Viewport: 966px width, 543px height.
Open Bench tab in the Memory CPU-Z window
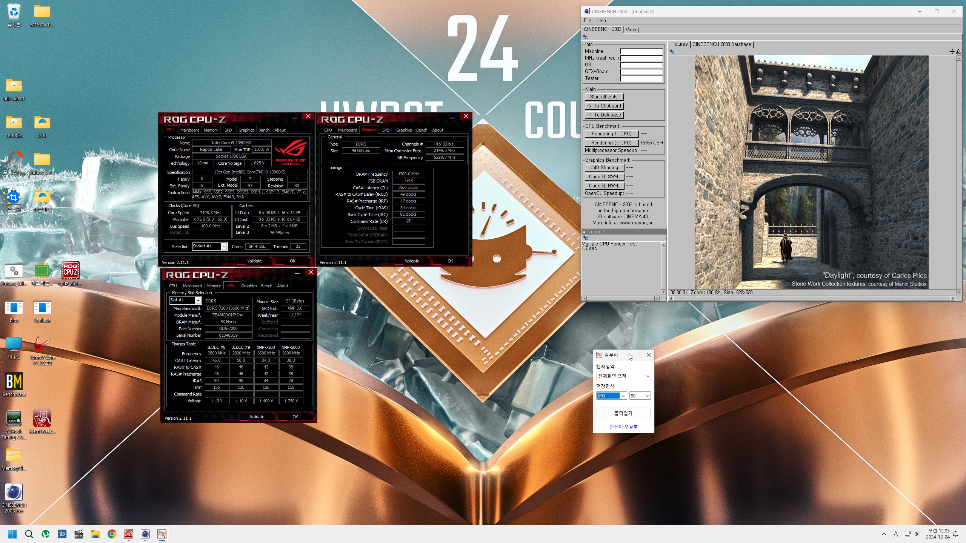tap(421, 130)
